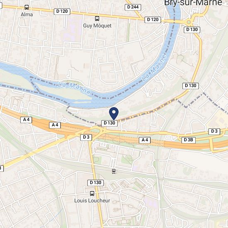
Task: Click the dark blue location pin marker
Action: point(114,114)
